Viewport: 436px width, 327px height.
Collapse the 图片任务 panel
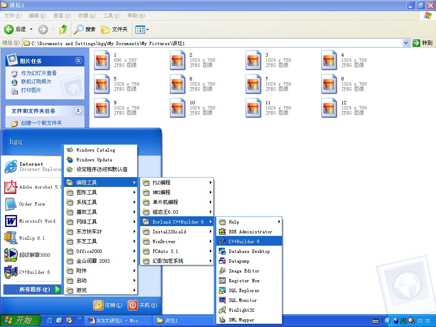[x=79, y=60]
